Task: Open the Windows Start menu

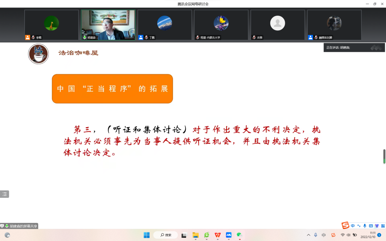Action: pos(147,235)
